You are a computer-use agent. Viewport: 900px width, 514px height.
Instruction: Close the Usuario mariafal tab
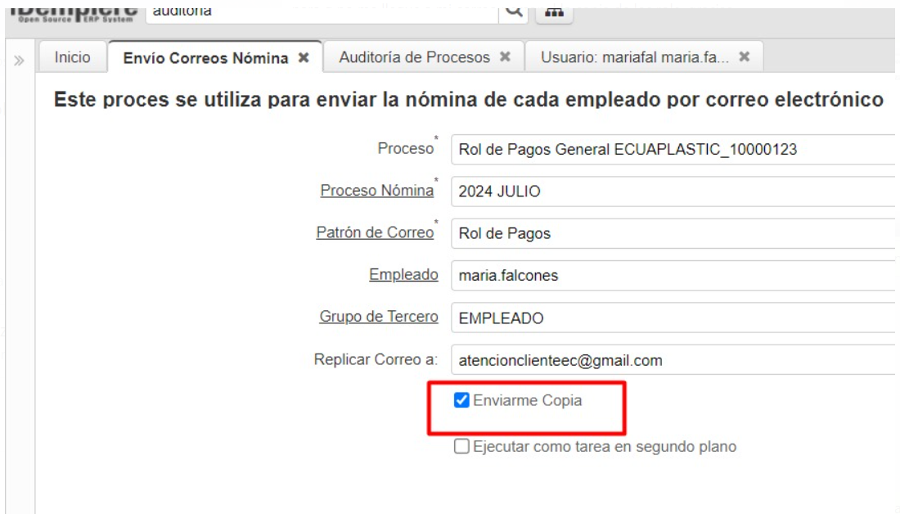pos(744,57)
